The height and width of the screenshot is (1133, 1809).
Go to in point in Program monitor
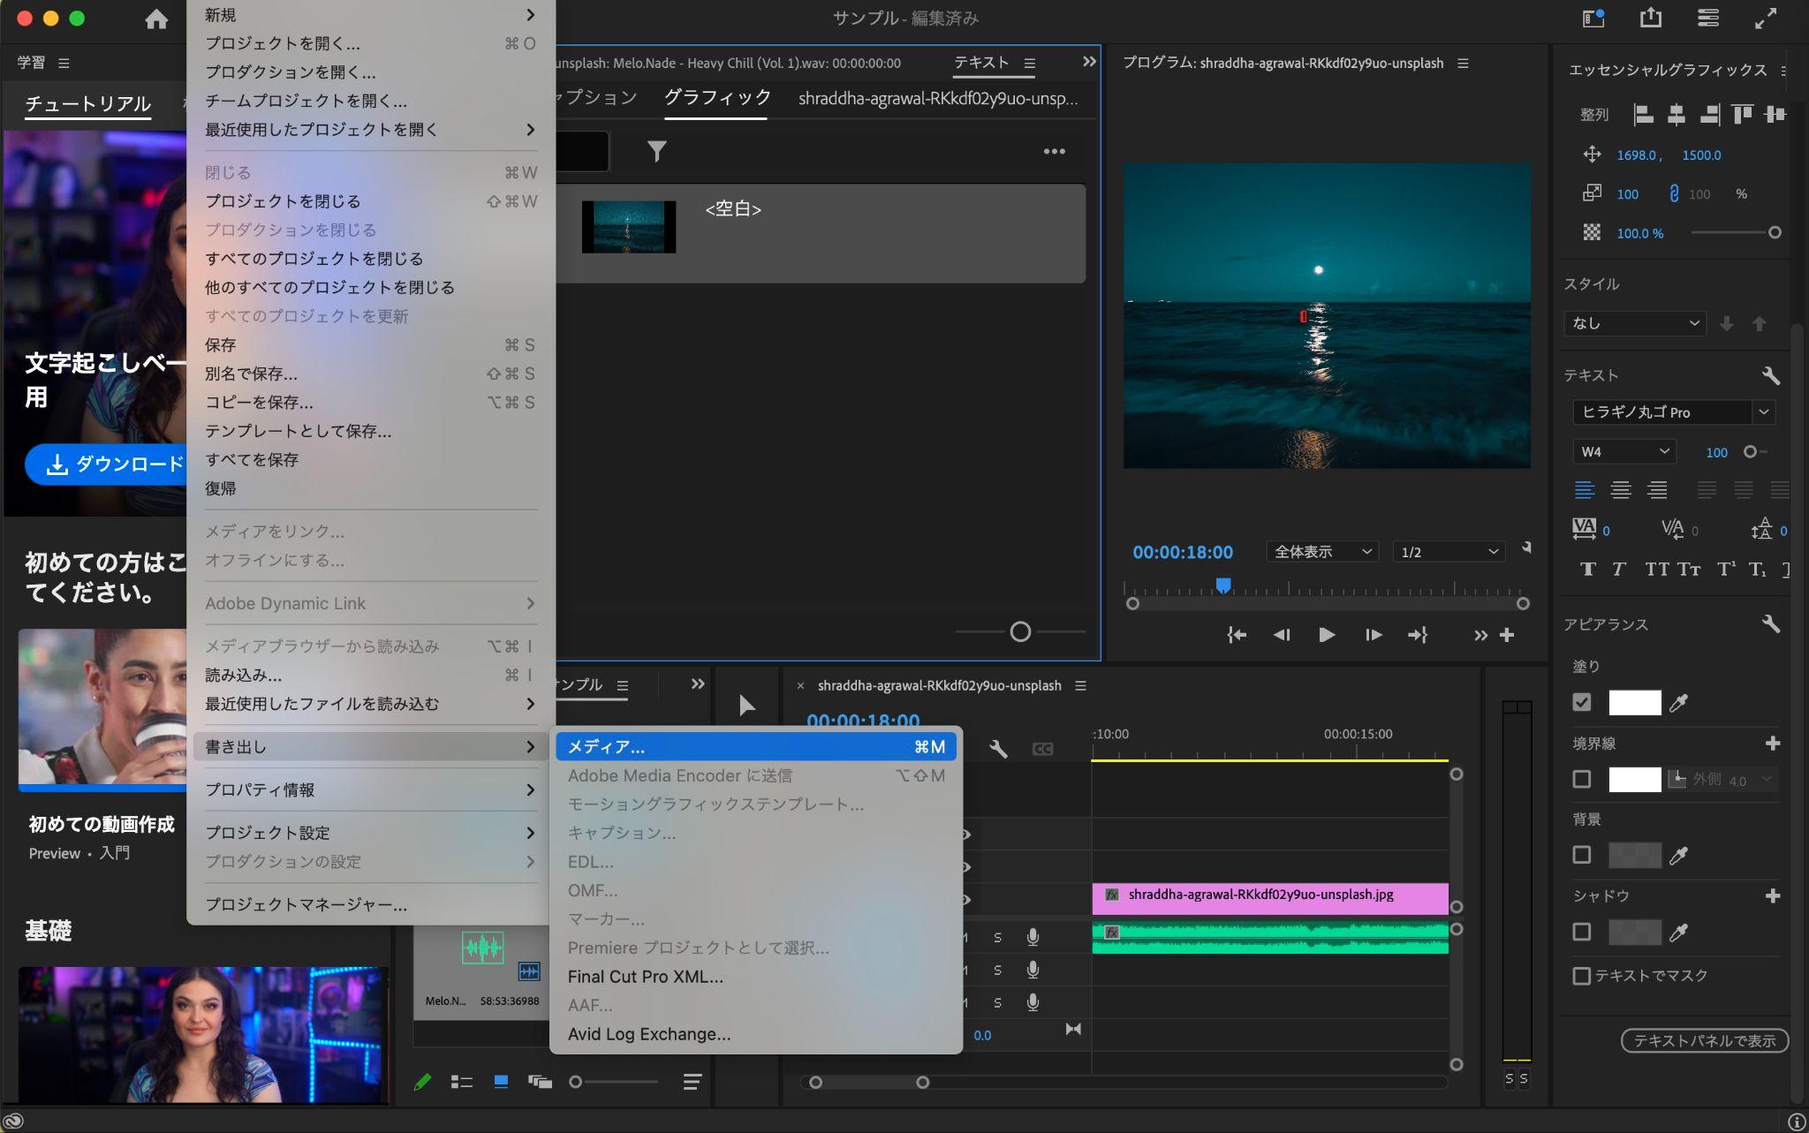pos(1237,635)
